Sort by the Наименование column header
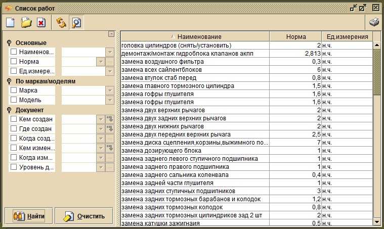Screen dimensions: 384x229 195,37
